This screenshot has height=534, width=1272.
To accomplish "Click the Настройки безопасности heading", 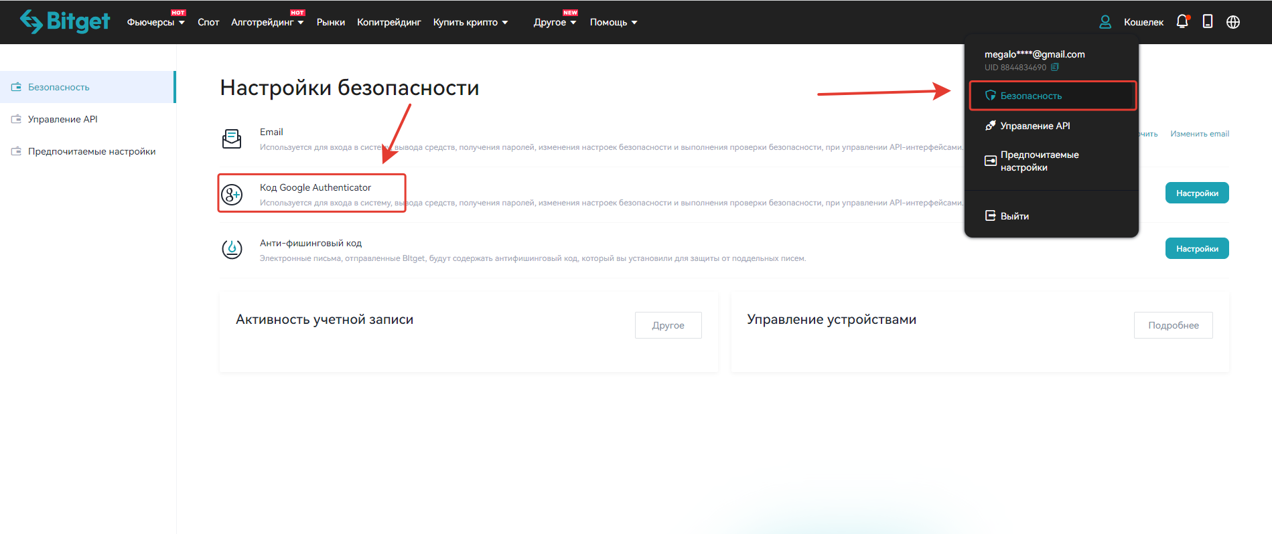I will (x=350, y=88).
